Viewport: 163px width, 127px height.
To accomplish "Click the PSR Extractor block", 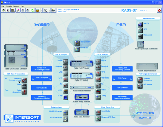I will [x=122, y=88].
